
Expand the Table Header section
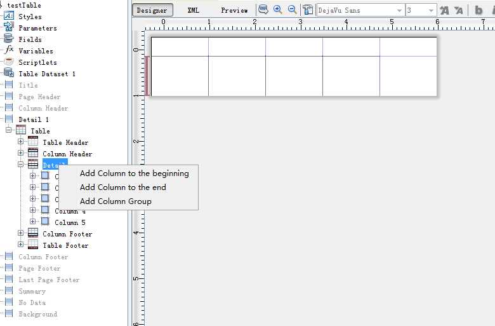coord(20,141)
